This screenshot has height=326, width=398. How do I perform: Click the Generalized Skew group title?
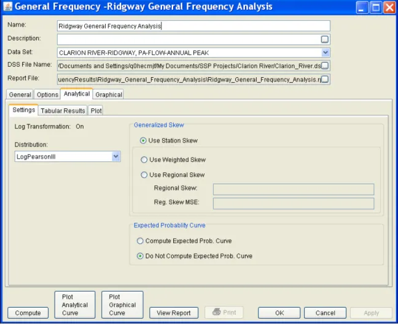point(159,125)
